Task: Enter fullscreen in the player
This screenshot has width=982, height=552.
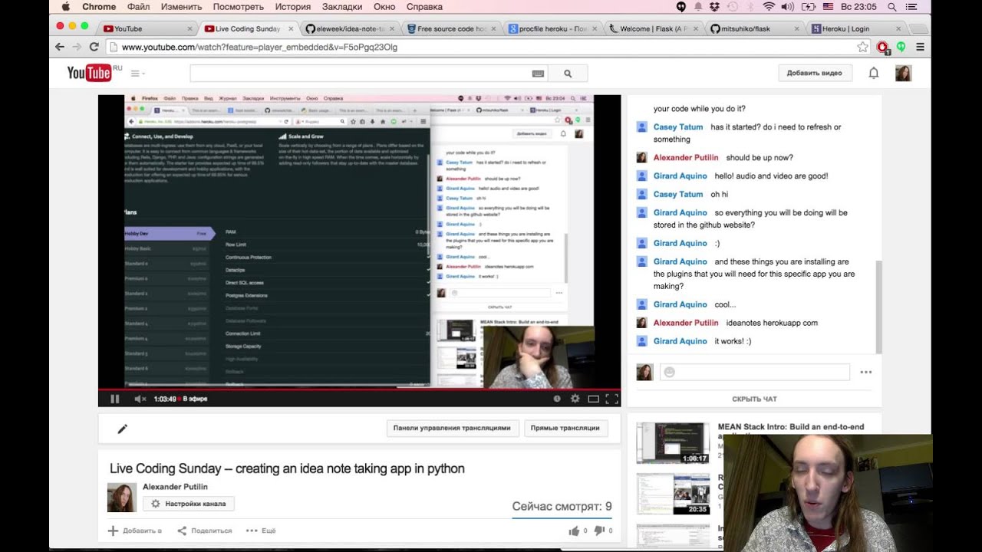Action: tap(611, 399)
